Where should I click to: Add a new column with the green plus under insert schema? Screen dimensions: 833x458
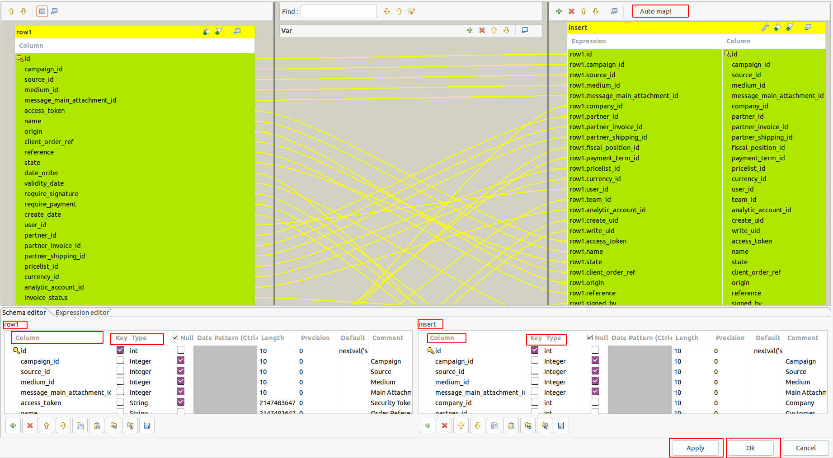click(427, 425)
